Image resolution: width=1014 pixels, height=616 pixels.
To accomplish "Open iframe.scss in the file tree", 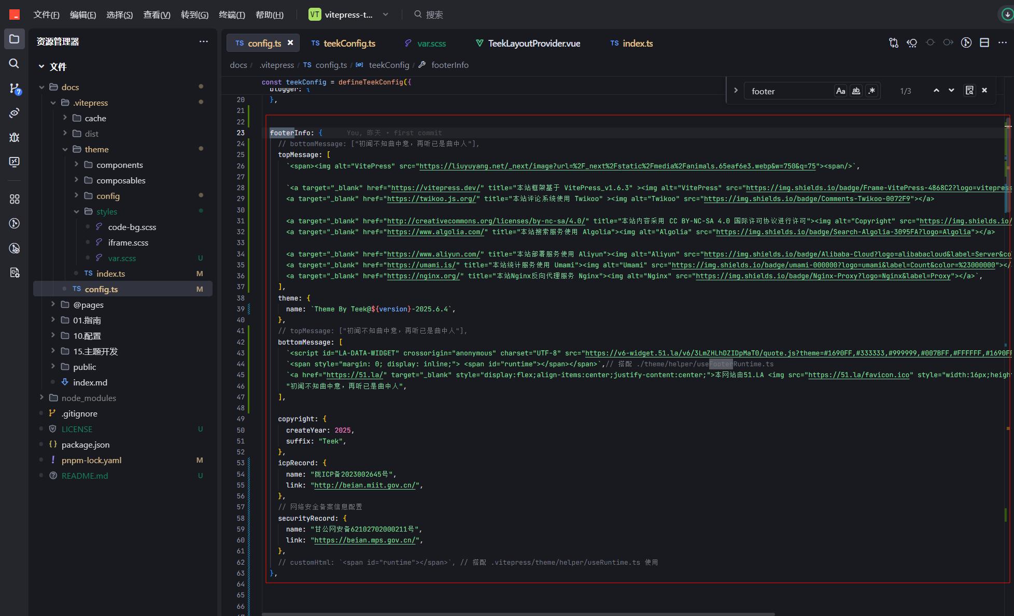I will (x=128, y=242).
